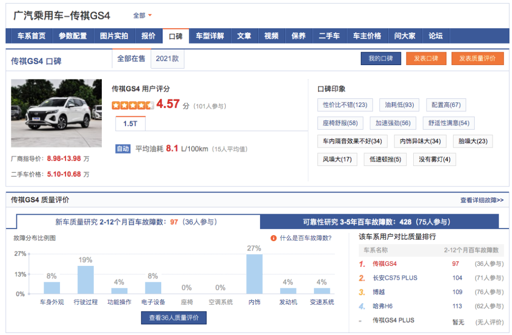Click the 性价比不错(123) tag
The image size is (512, 335).
(345, 105)
